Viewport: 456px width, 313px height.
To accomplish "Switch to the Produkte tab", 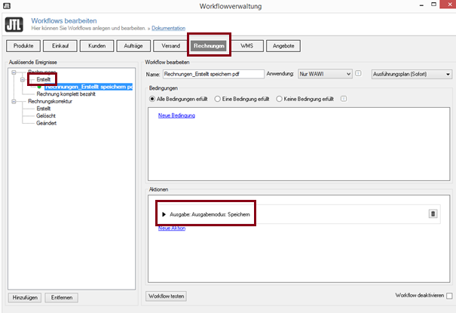I will (24, 46).
